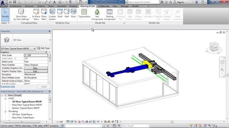Select the Floor by face tool

(73, 14)
